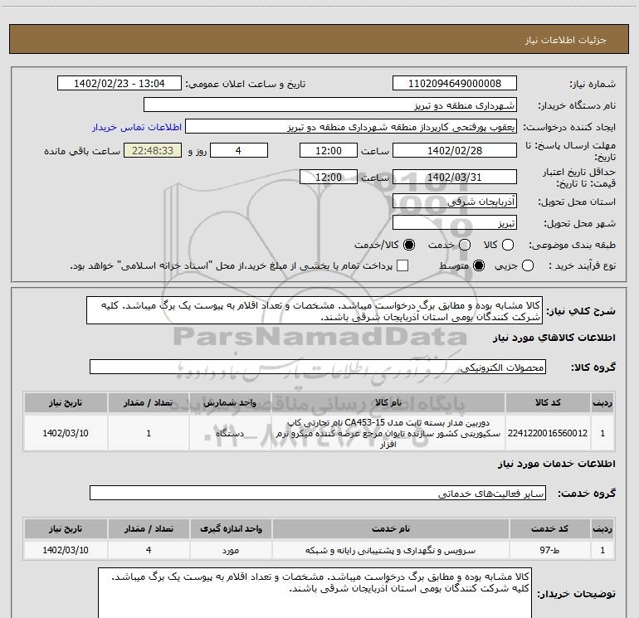Viewport: 639px width, 618px height.
Task: Click the کد خدمت column header
Action: point(549,528)
